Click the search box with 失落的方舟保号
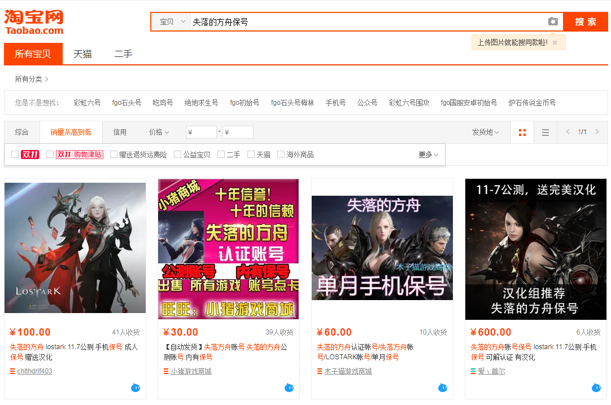 pos(368,22)
